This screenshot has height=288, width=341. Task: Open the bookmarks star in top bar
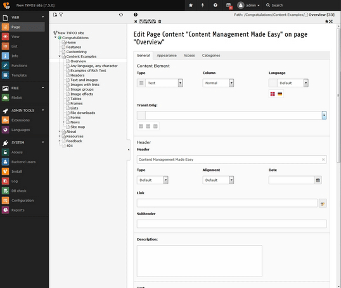191,5
